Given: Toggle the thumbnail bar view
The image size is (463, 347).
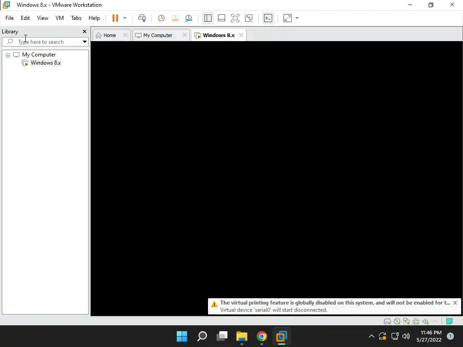Looking at the screenshot, I should (222, 18).
